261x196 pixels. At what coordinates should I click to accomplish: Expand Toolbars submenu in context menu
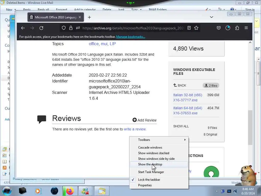(x=159, y=140)
